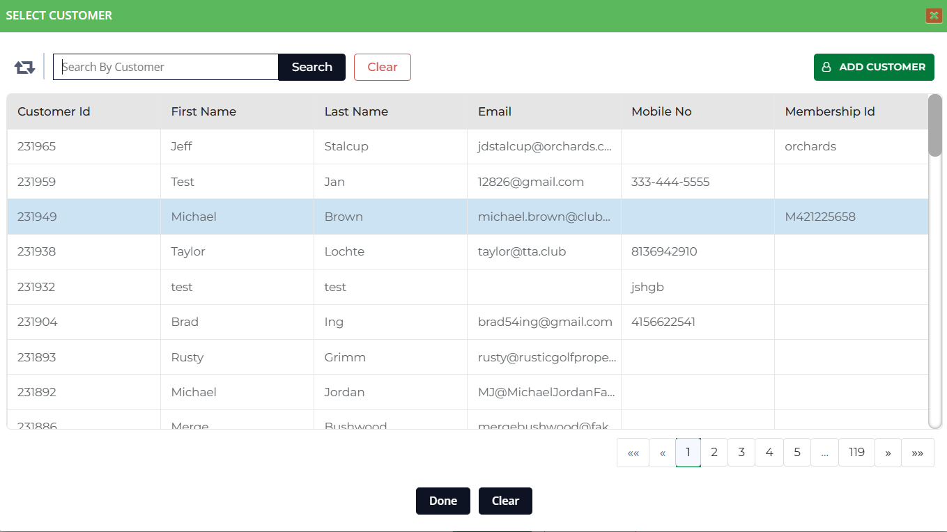Image resolution: width=947 pixels, height=532 pixels.
Task: Open the Add Customer form
Action: (x=874, y=68)
